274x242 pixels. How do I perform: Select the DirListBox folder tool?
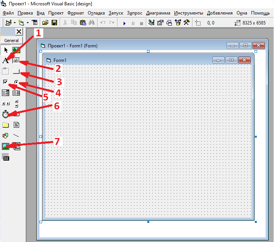click(6, 125)
